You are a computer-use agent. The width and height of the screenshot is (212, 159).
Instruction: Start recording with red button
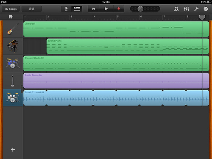tap(119, 9)
